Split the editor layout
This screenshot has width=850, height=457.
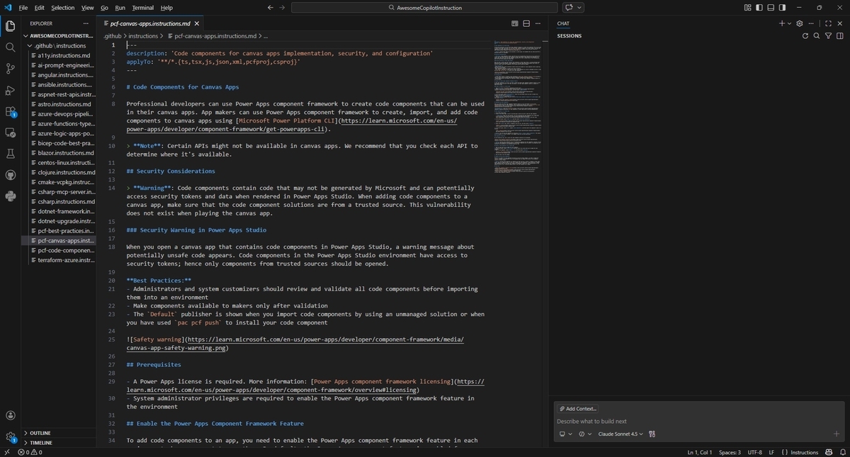tap(526, 23)
